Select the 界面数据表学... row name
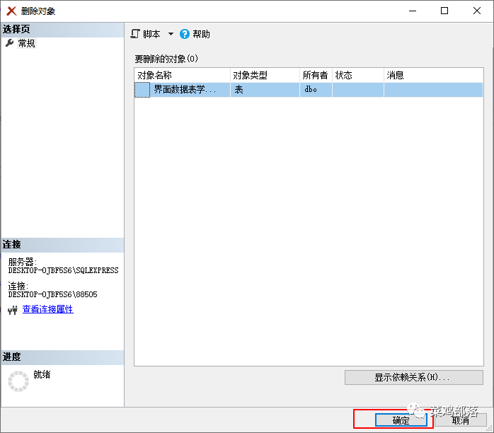 (185, 90)
